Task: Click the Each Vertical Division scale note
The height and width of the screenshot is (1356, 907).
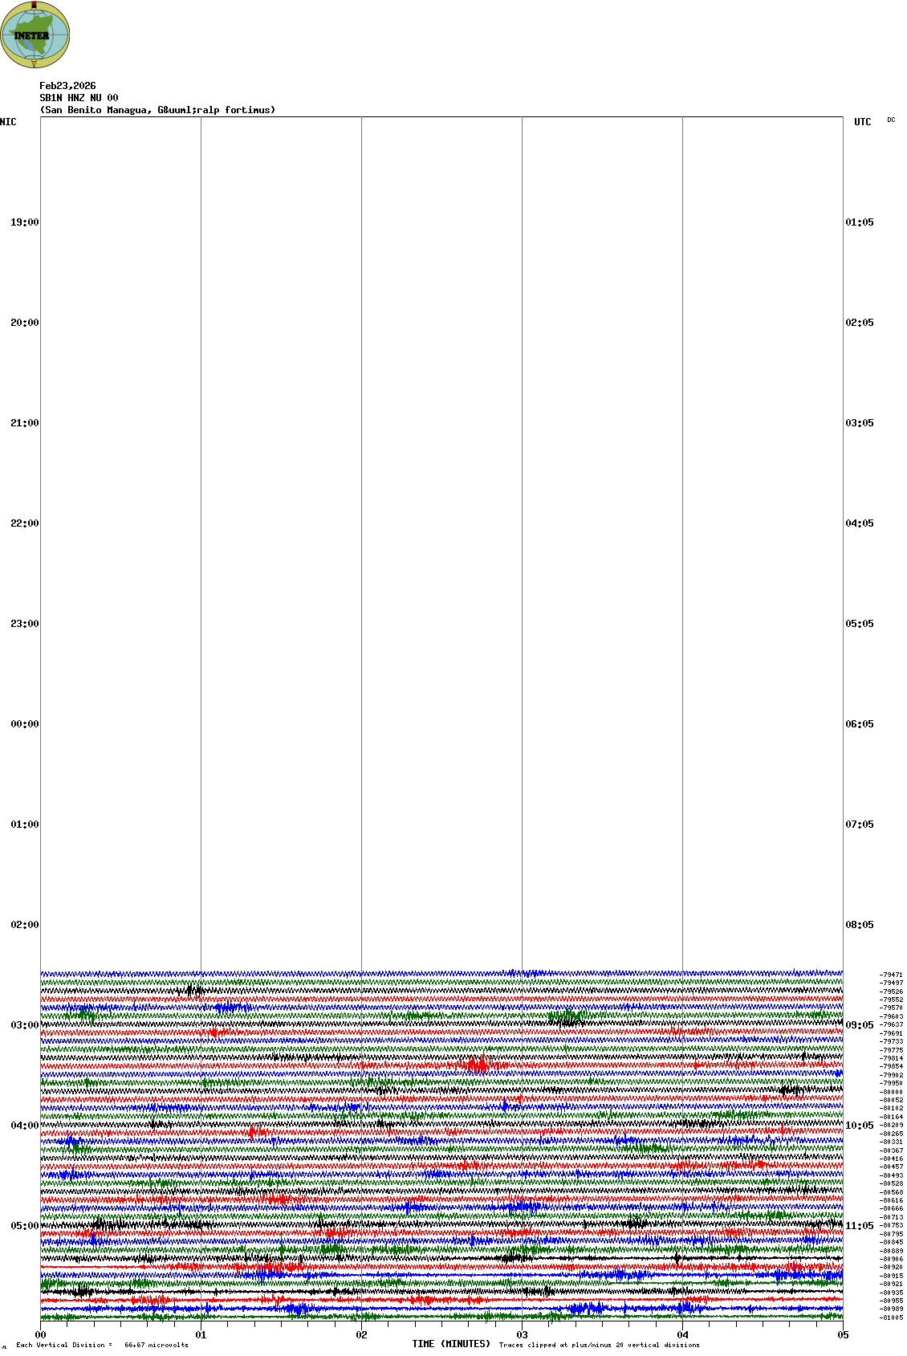Action: [102, 1345]
